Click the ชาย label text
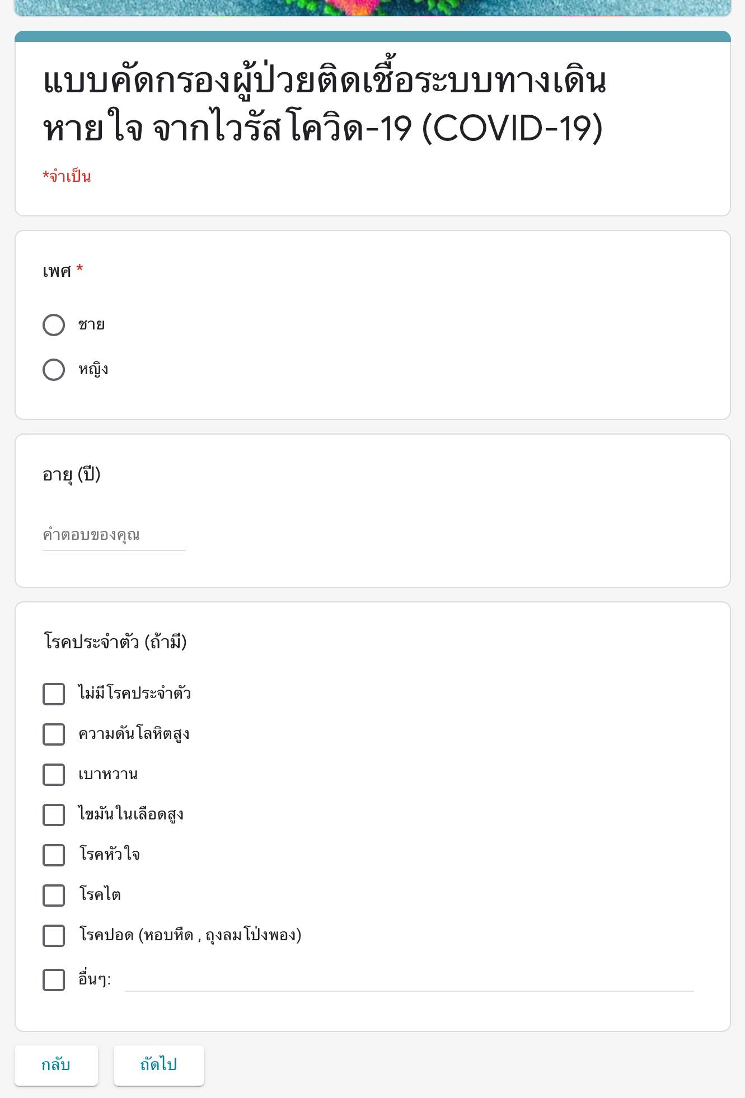 click(x=92, y=325)
